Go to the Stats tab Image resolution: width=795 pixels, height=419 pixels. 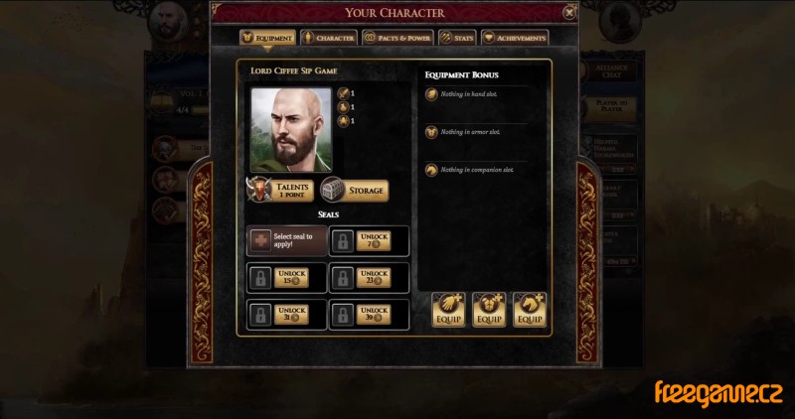point(457,38)
